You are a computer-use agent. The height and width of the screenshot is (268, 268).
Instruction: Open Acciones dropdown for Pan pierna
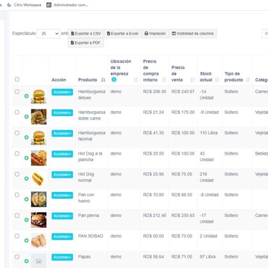62,216
